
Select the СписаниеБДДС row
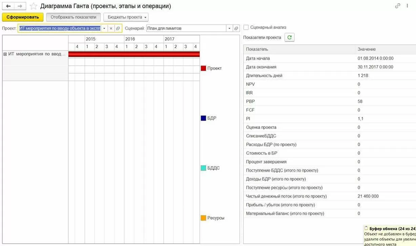tap(330, 136)
